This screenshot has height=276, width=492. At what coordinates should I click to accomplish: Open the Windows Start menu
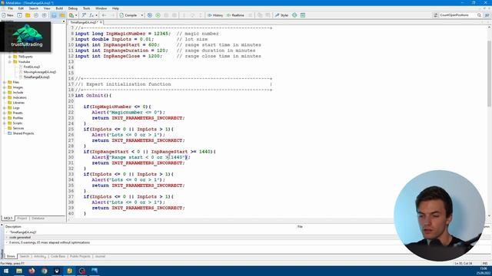6,271
